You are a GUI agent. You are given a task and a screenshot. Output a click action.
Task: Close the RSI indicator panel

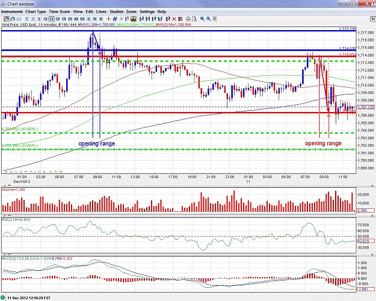point(372,216)
